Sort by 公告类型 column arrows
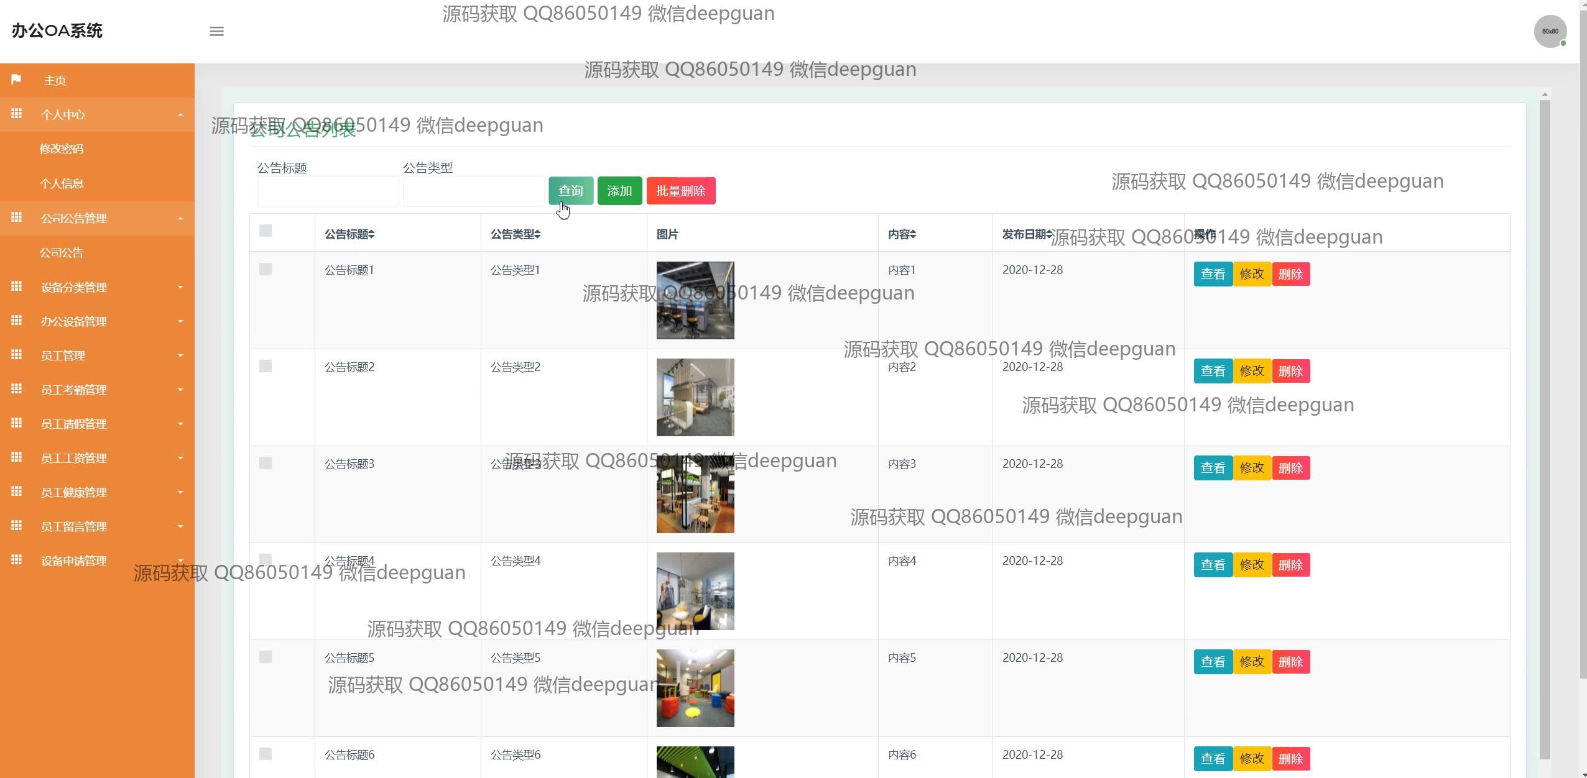 coord(537,234)
